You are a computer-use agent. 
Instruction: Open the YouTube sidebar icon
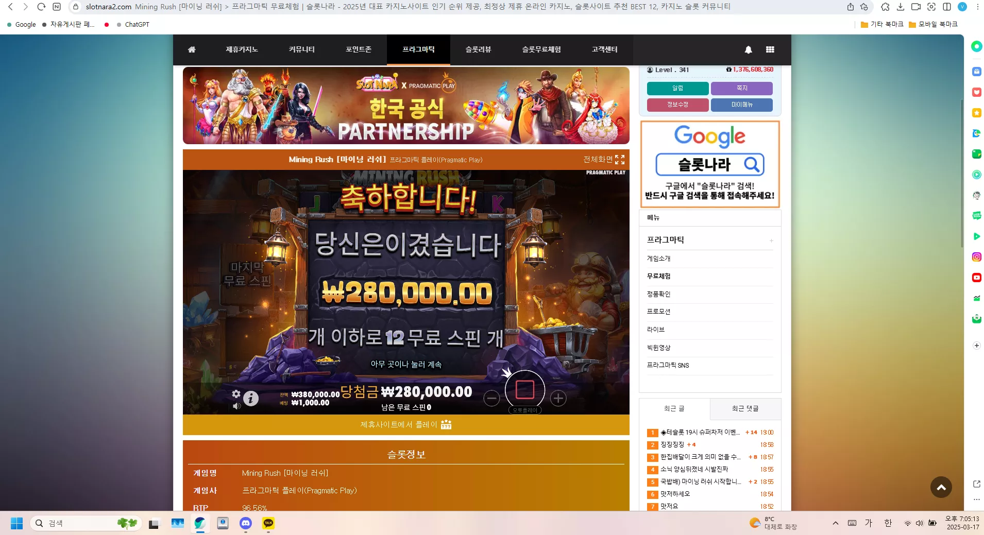point(977,278)
